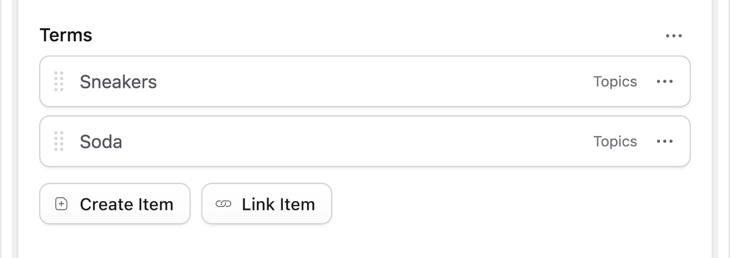
Task: Click the chain icon in Link Item
Action: pyautogui.click(x=223, y=204)
